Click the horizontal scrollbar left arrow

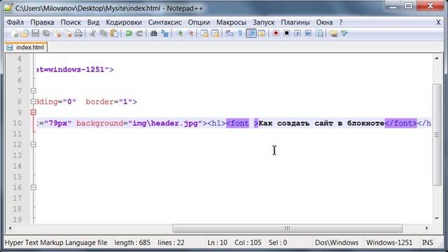10,228
